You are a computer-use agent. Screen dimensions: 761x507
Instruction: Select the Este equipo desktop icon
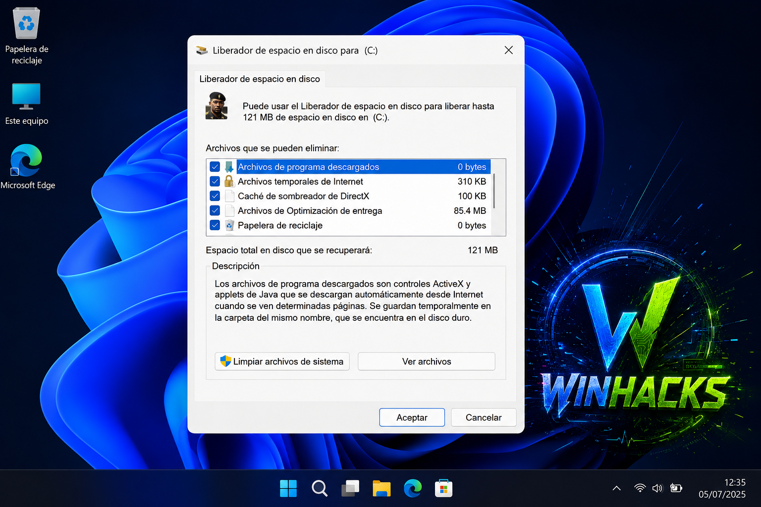[x=26, y=104]
